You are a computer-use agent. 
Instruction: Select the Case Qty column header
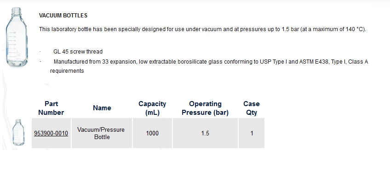click(x=252, y=108)
